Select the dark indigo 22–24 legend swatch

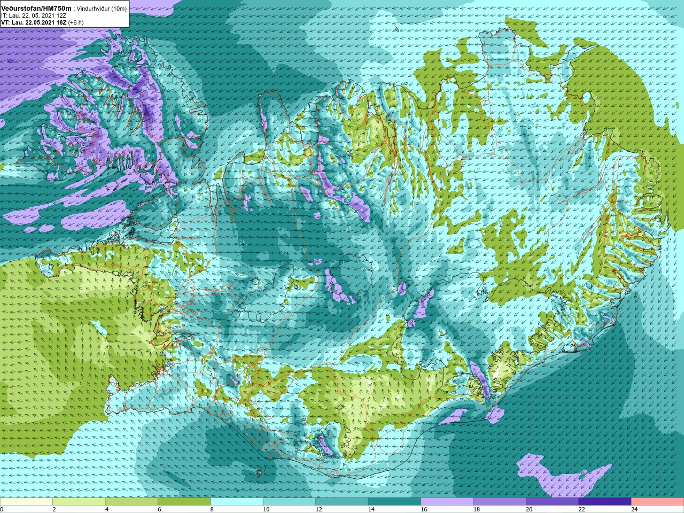click(x=605, y=502)
